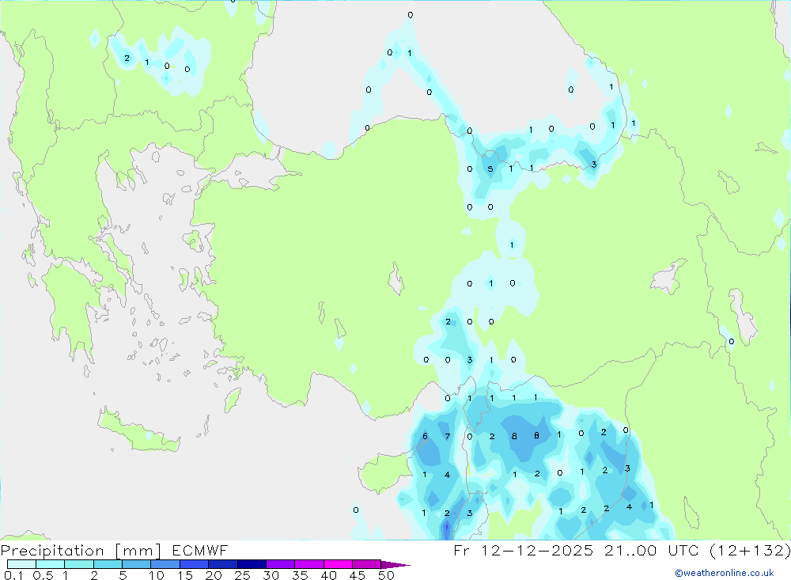Click the "12-12-2025" date text
Image resolution: width=791 pixels, height=580 pixels.
click(x=537, y=550)
